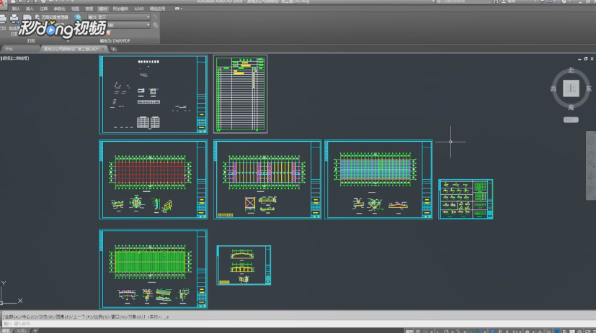Open the A360 ribbon tab
The width and height of the screenshot is (596, 333).
pyautogui.click(x=139, y=9)
